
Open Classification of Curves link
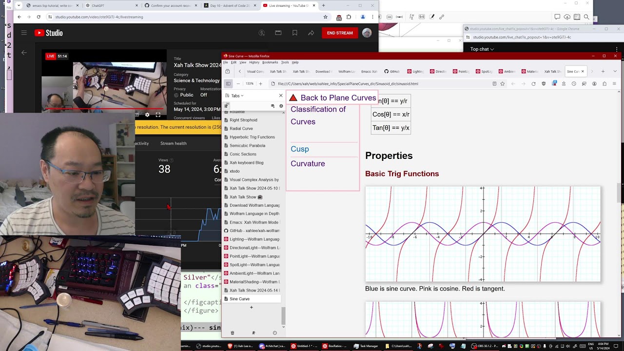coord(318,116)
